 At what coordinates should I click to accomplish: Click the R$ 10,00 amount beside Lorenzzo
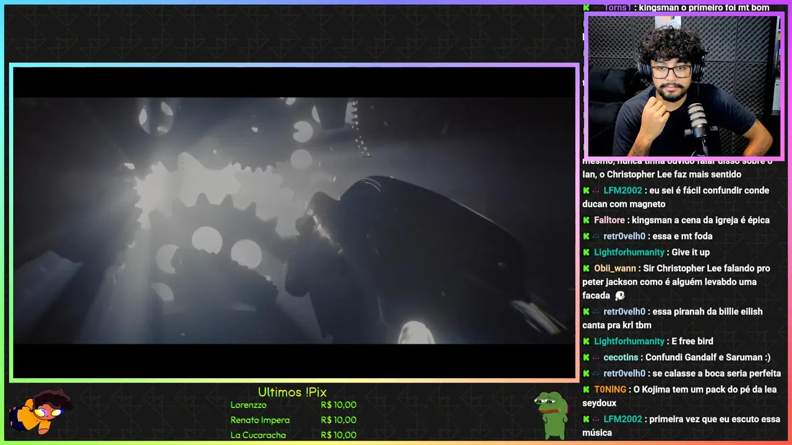pos(338,405)
